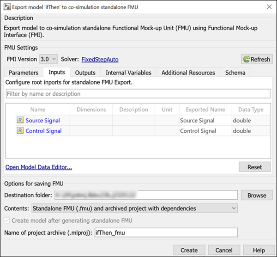Click the project archive name field

point(165,233)
